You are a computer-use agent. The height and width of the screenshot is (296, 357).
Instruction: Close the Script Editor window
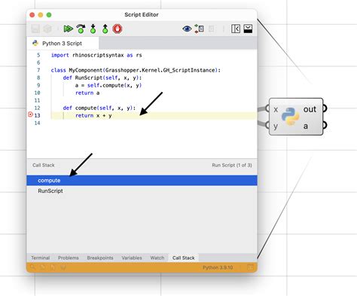click(32, 15)
